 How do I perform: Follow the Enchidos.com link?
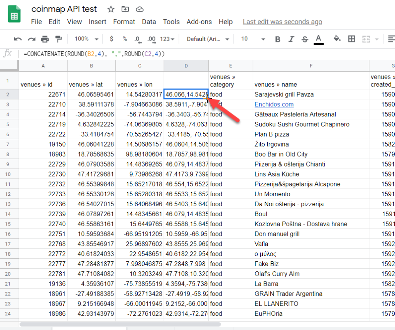(x=274, y=104)
